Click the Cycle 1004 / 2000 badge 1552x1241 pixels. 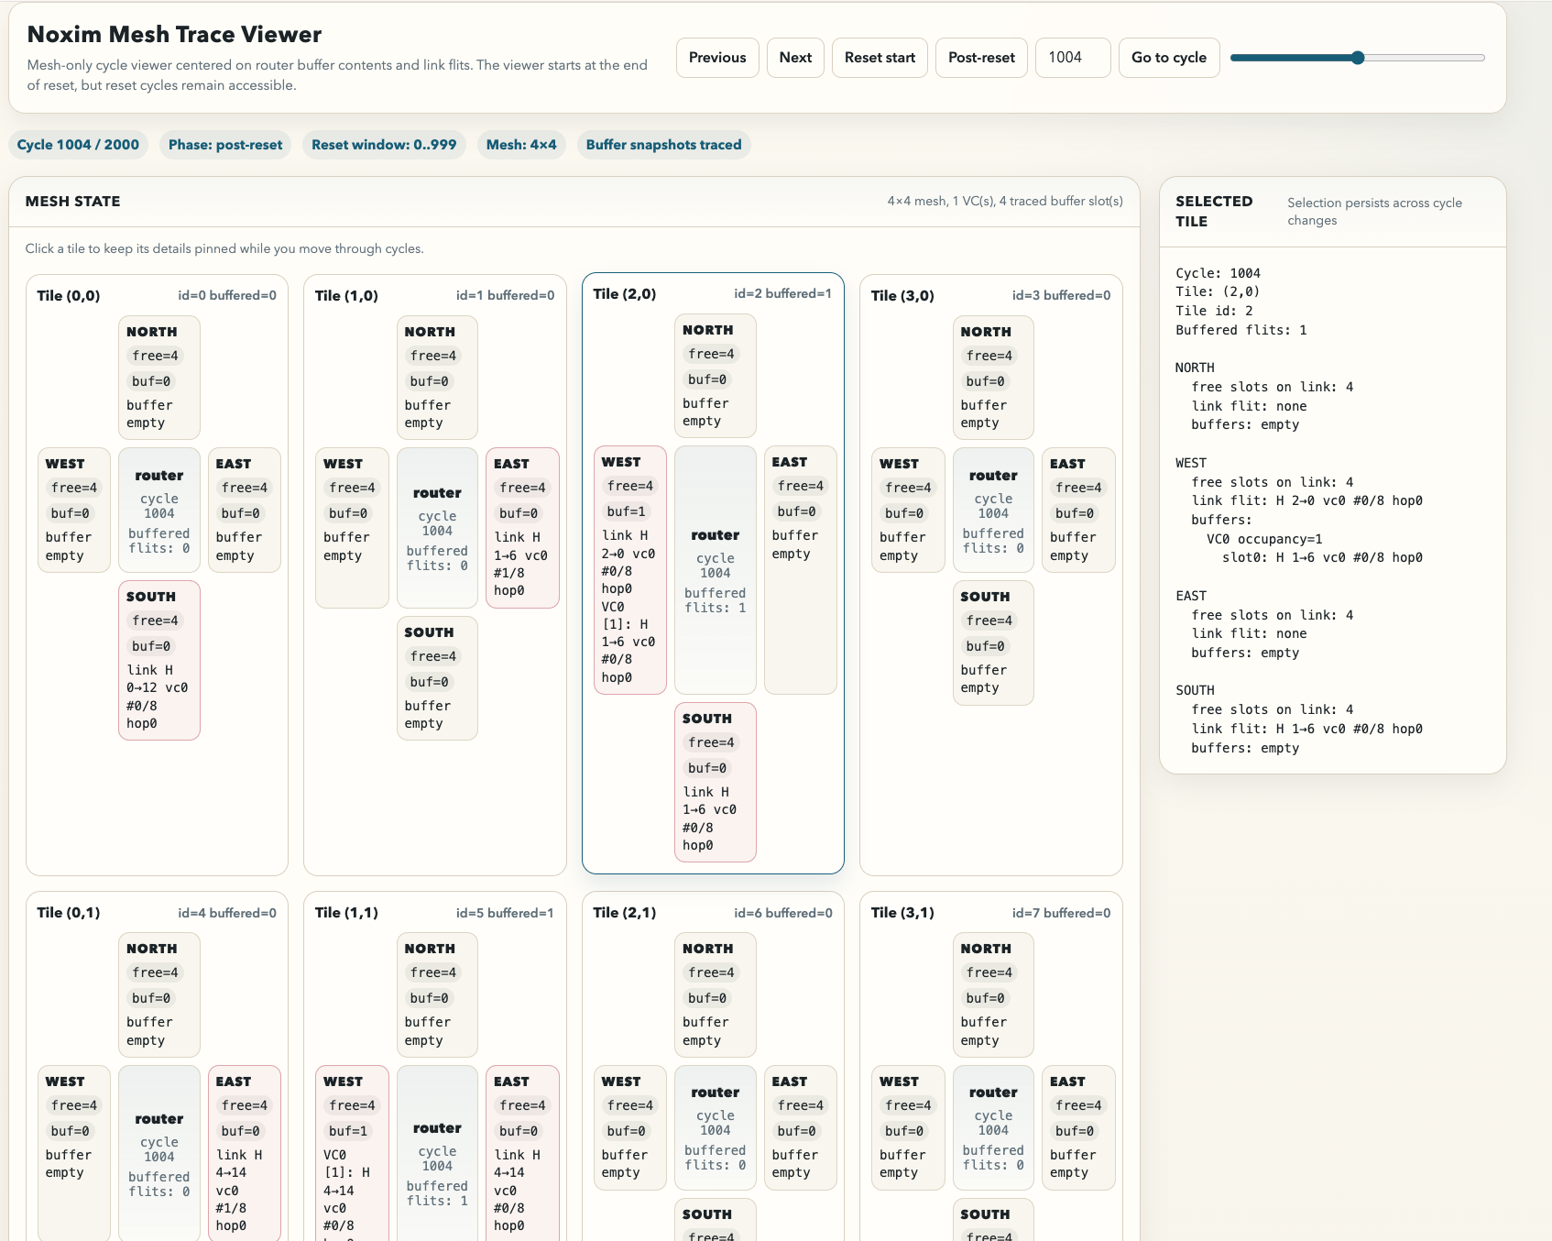pyautogui.click(x=78, y=145)
